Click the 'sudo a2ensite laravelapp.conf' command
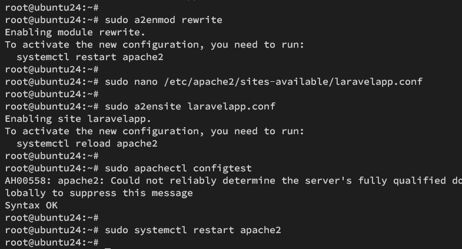 (190, 107)
